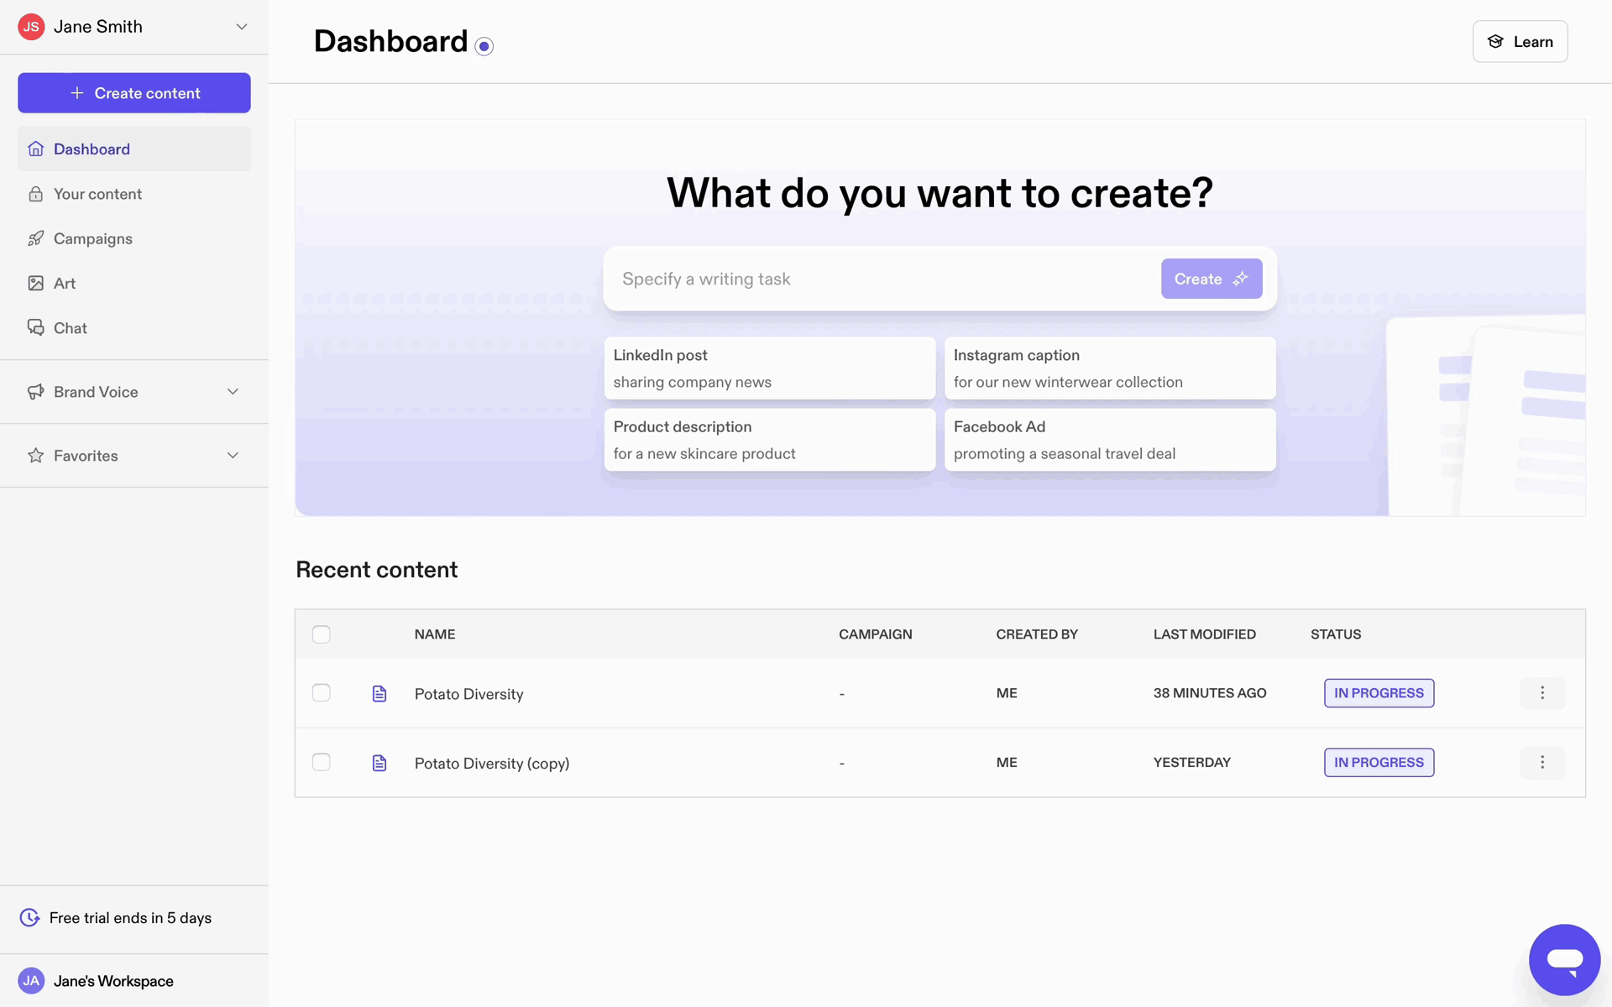Image resolution: width=1612 pixels, height=1007 pixels.
Task: Click the graduation cap icon in Learn
Action: pyautogui.click(x=1495, y=42)
